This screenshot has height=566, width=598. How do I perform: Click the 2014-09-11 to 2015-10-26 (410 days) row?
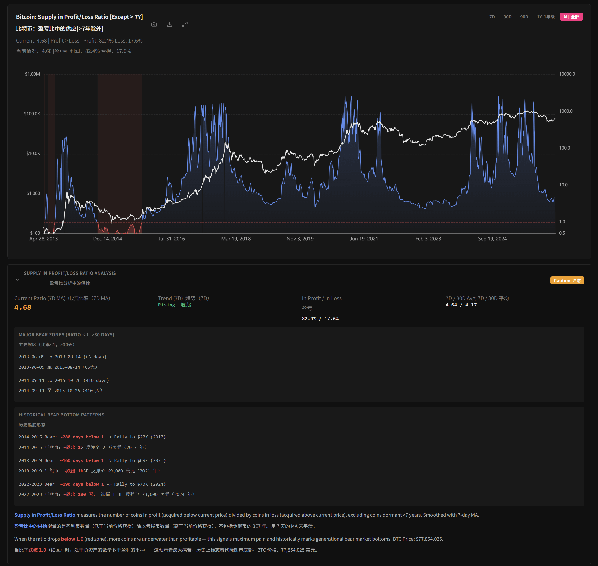pyautogui.click(x=64, y=381)
